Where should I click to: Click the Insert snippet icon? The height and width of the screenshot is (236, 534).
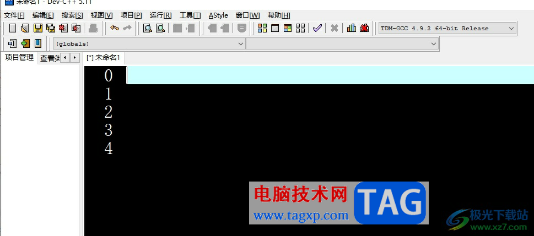pyautogui.click(x=13, y=43)
